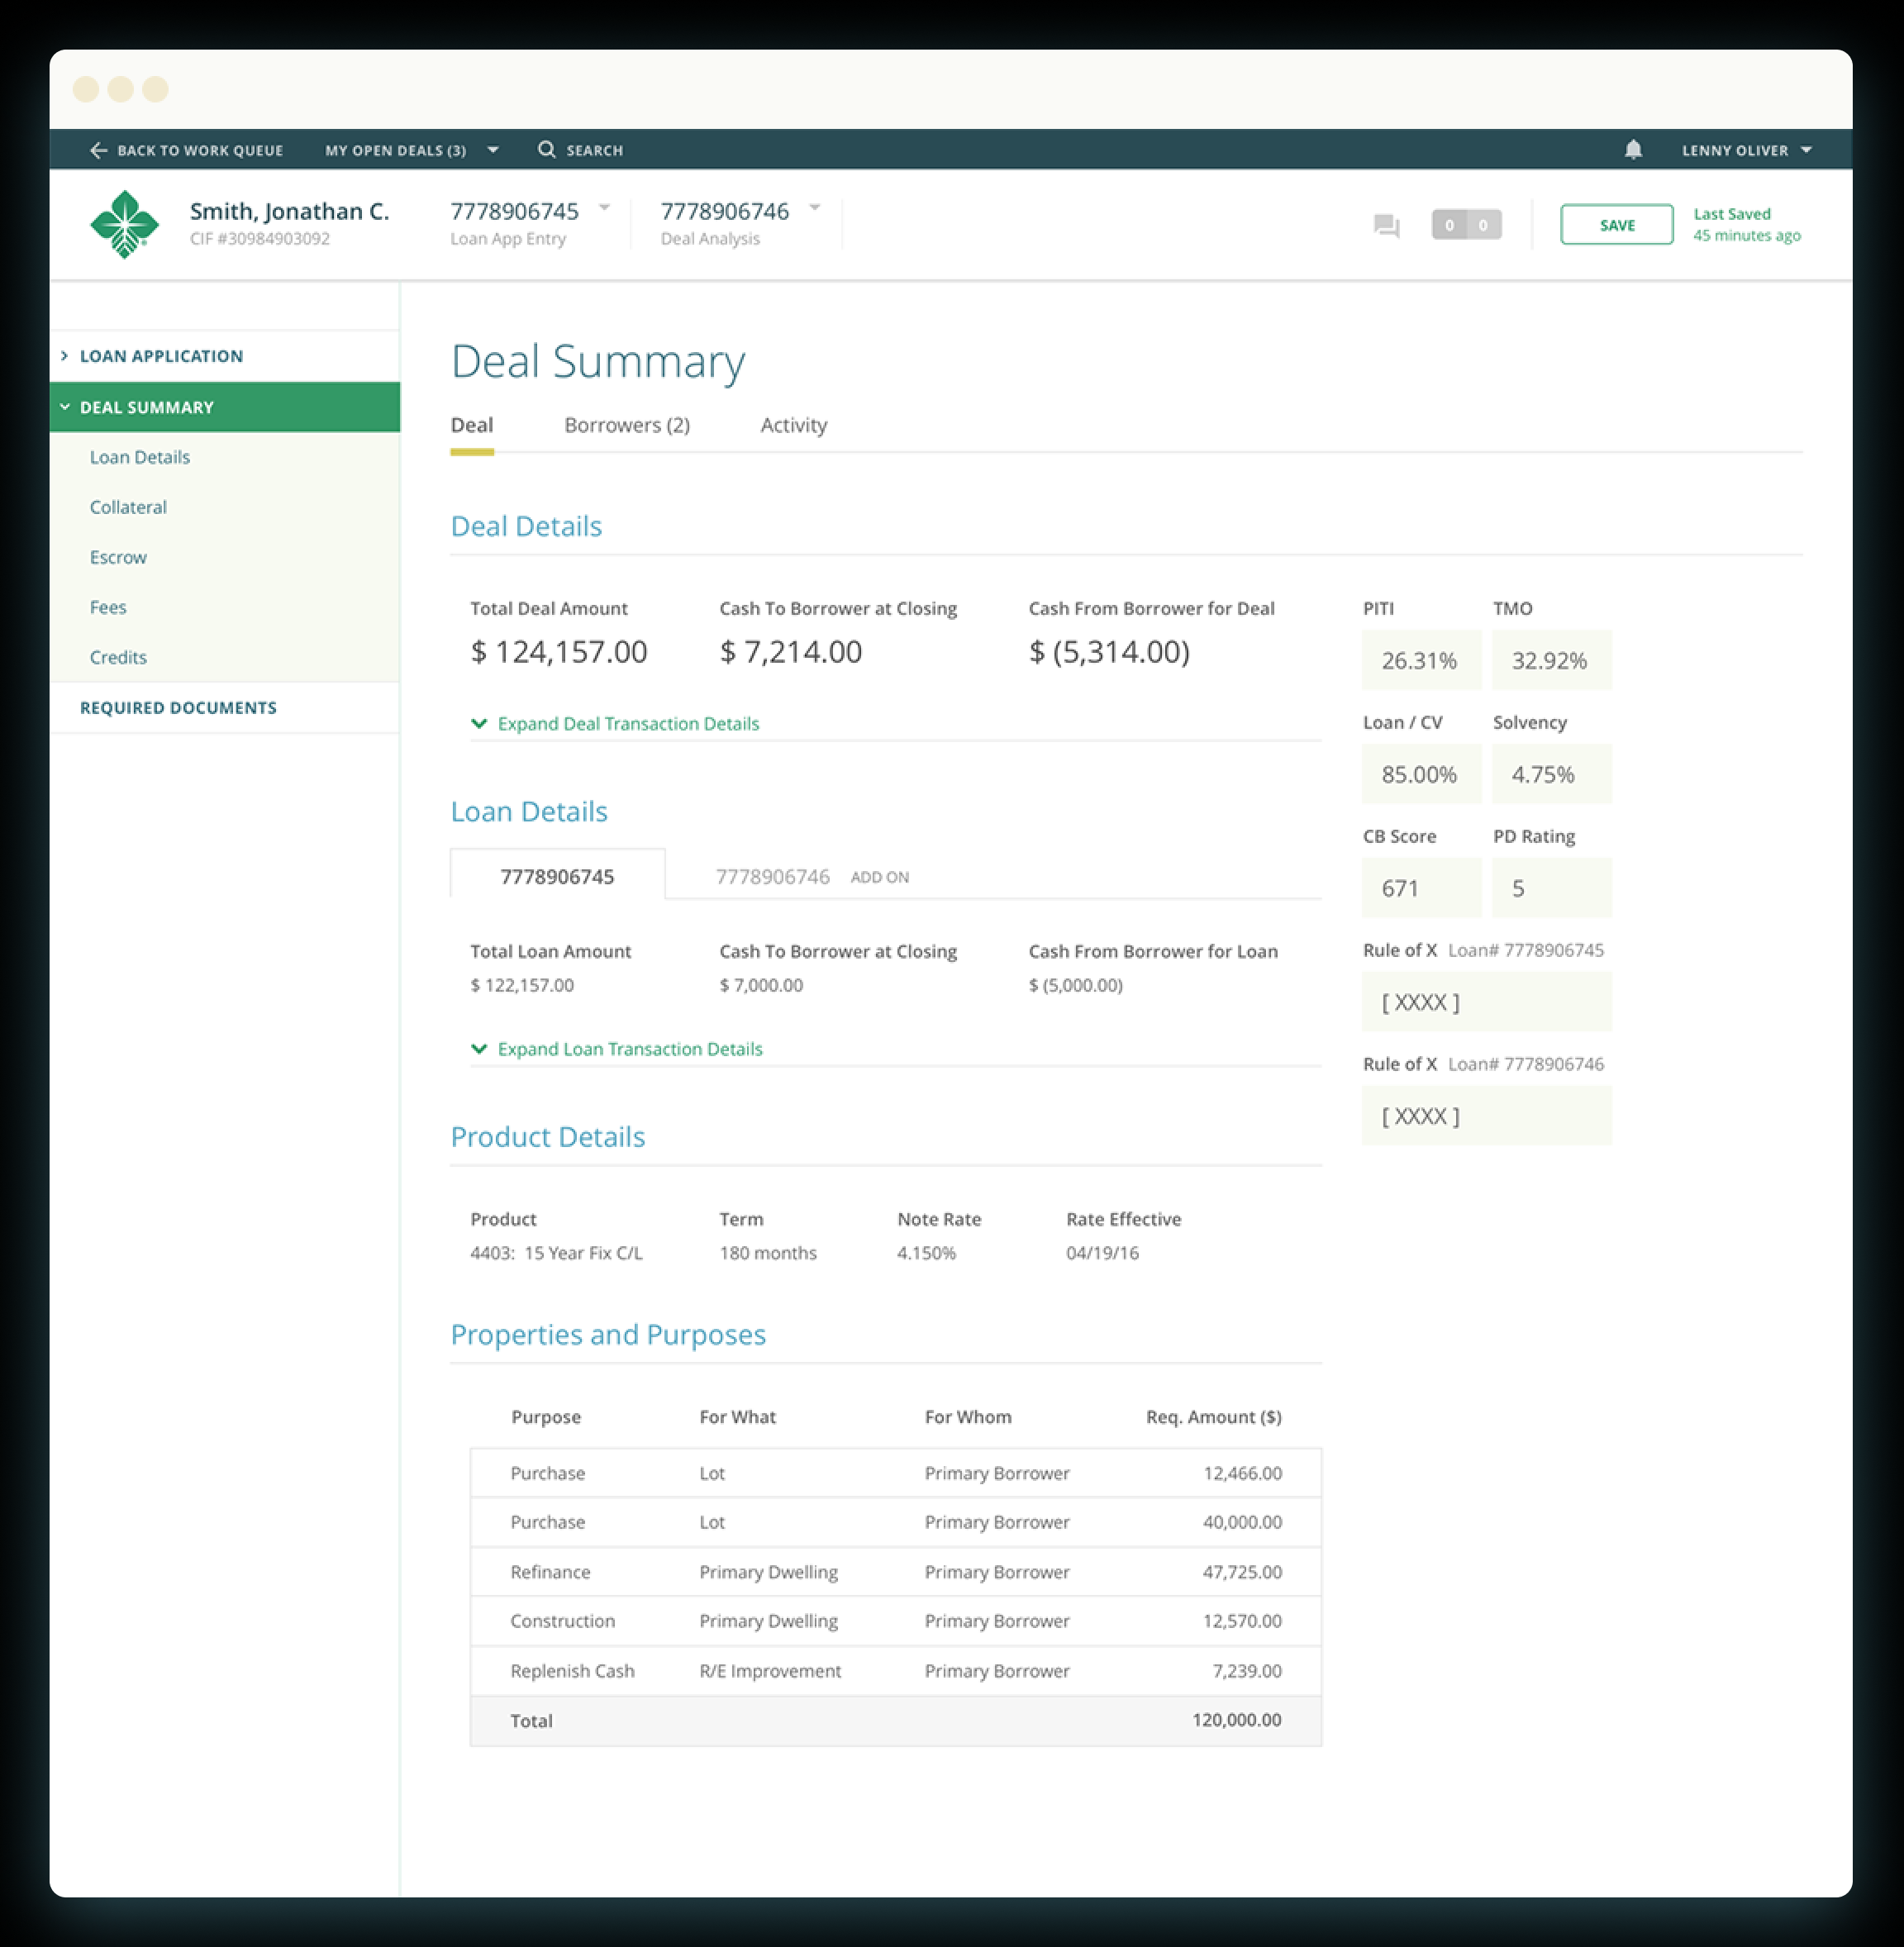The width and height of the screenshot is (1904, 1947).
Task: Click deal cash to borrower $ 7,214.00
Action: [790, 652]
